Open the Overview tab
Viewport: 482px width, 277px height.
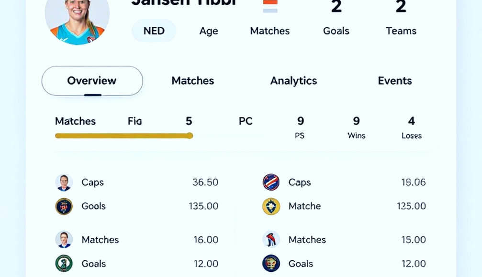(x=92, y=81)
